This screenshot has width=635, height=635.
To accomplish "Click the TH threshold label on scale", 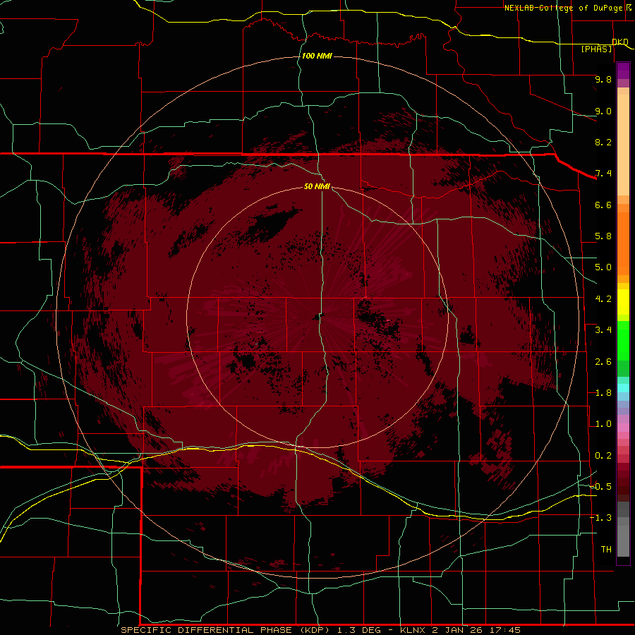I will (x=606, y=550).
